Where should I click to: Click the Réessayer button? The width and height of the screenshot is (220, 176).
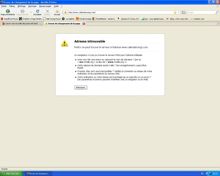click(81, 87)
